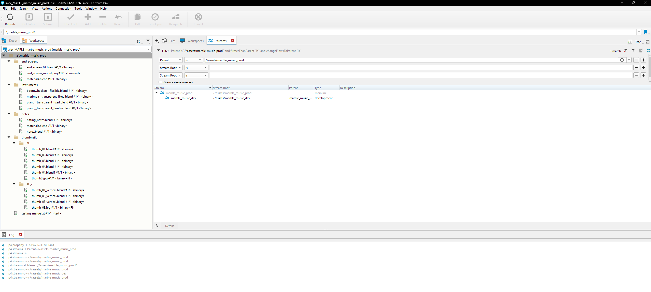Click the Checkout icon
This screenshot has height=292, width=651.
click(70, 19)
